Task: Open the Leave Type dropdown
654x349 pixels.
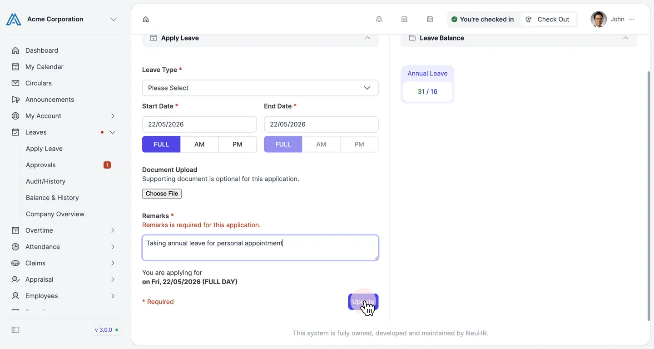Action: coord(260,88)
